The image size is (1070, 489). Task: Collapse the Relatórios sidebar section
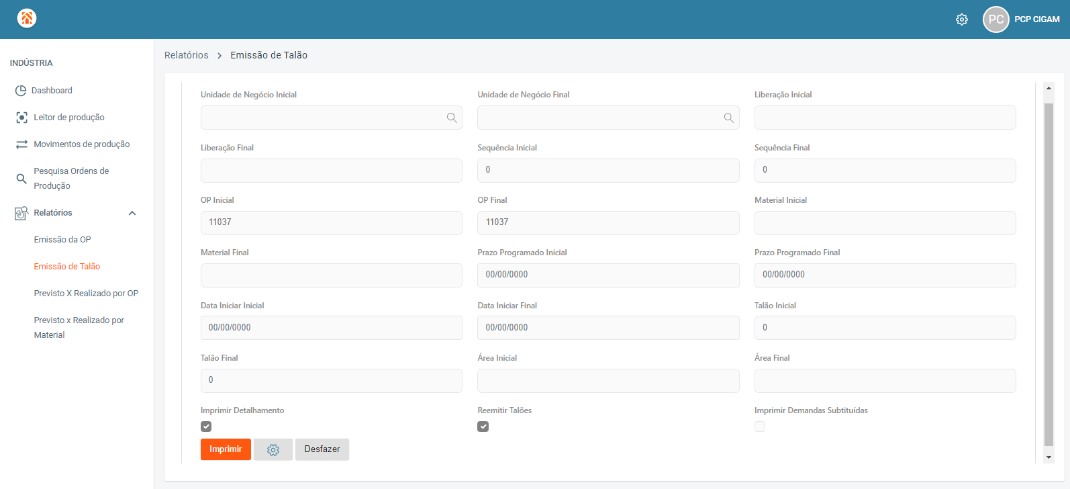132,213
